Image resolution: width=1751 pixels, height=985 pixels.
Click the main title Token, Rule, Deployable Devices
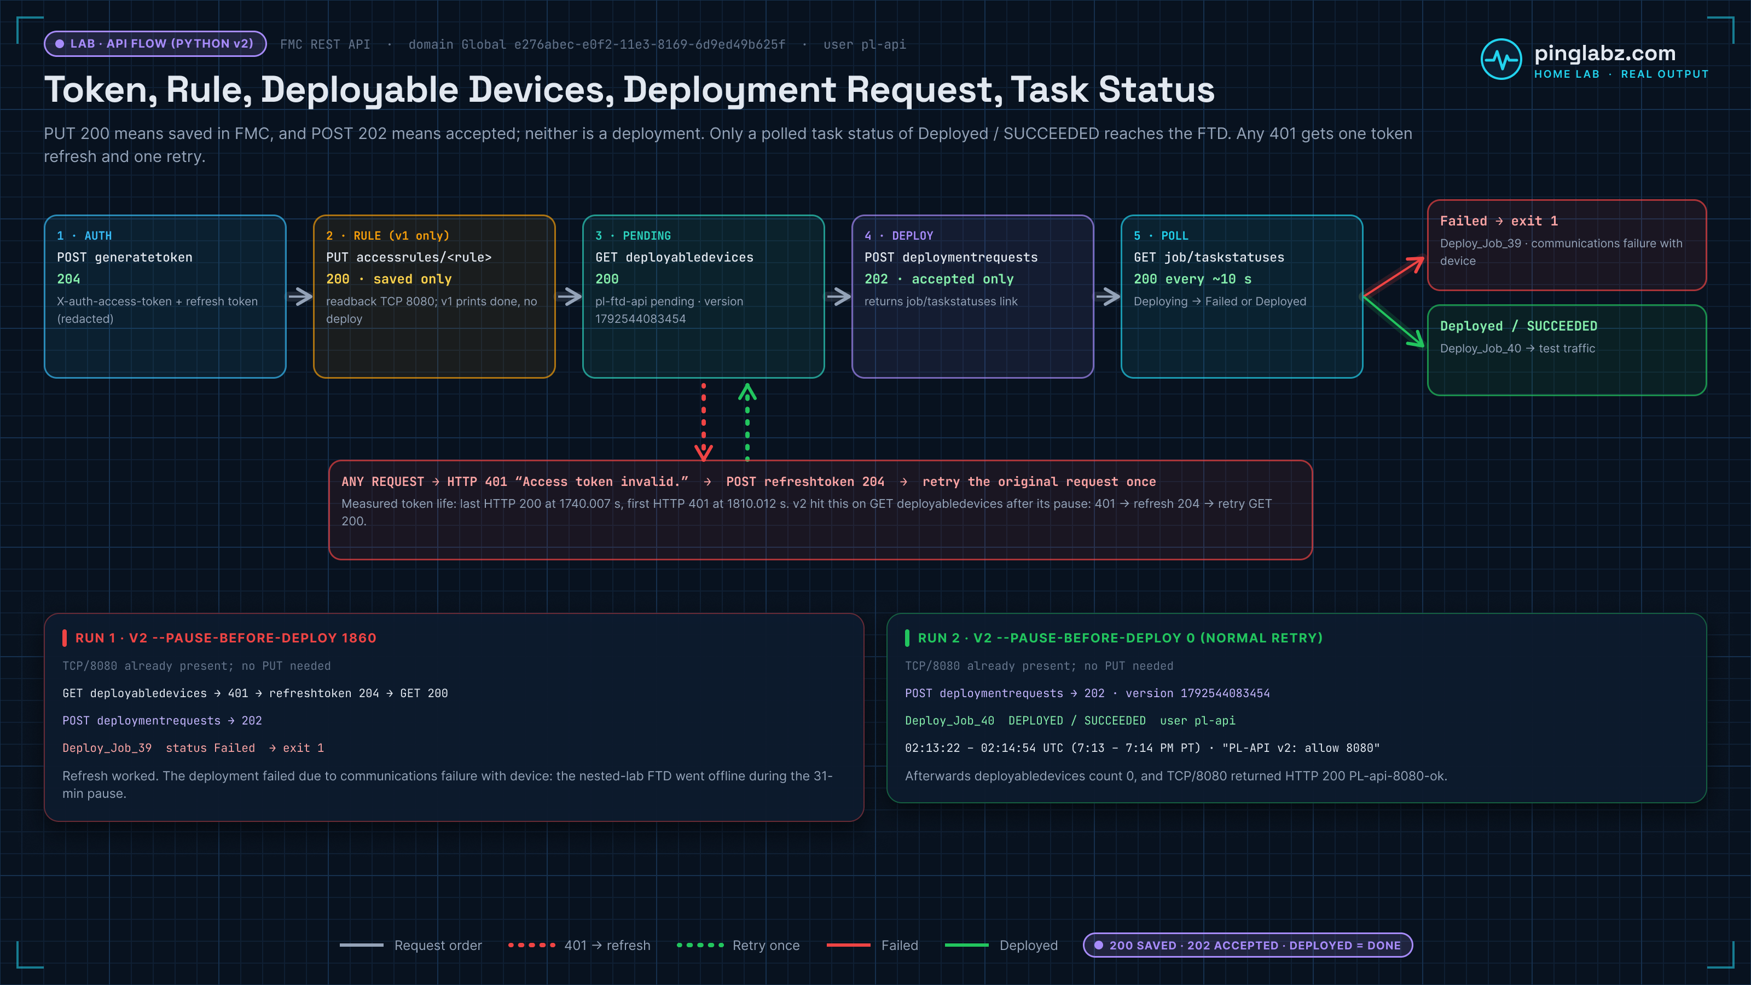click(629, 89)
